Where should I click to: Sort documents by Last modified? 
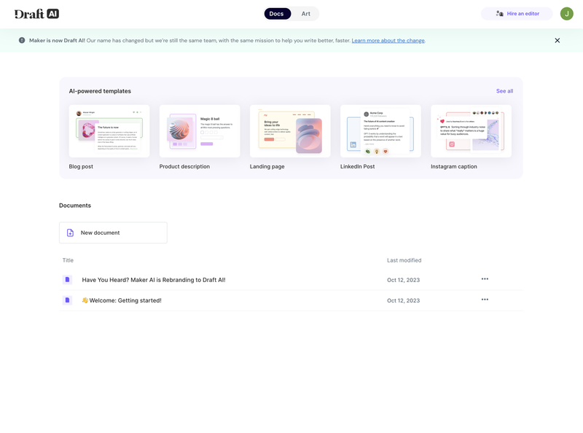coord(403,260)
